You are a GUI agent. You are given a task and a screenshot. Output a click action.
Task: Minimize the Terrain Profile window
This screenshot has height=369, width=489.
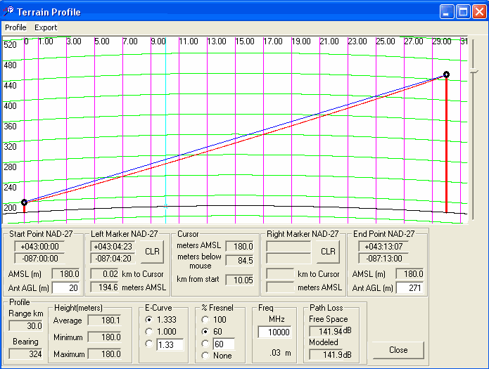click(x=447, y=12)
